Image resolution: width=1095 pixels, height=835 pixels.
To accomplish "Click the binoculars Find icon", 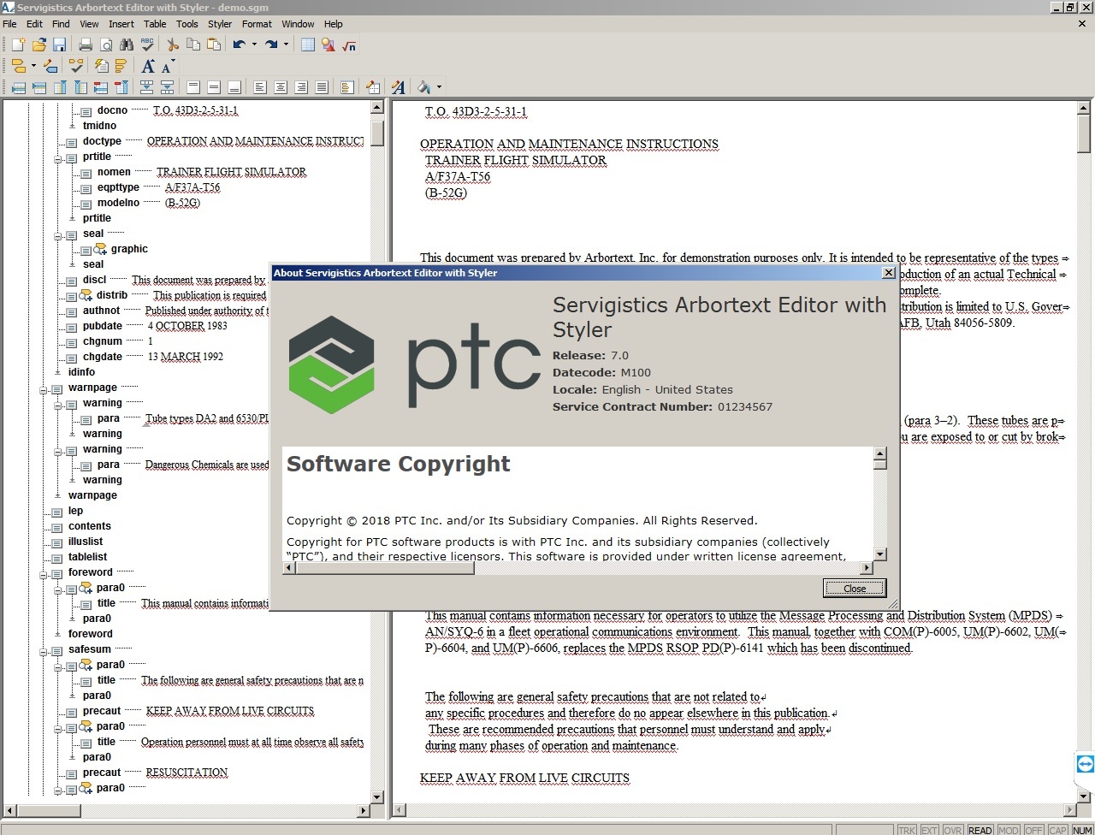I will click(x=127, y=44).
